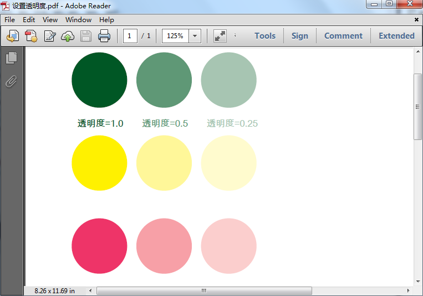423x296 pixels.
Task: Minimize the Adobe Reader window
Action: pos(374,4)
